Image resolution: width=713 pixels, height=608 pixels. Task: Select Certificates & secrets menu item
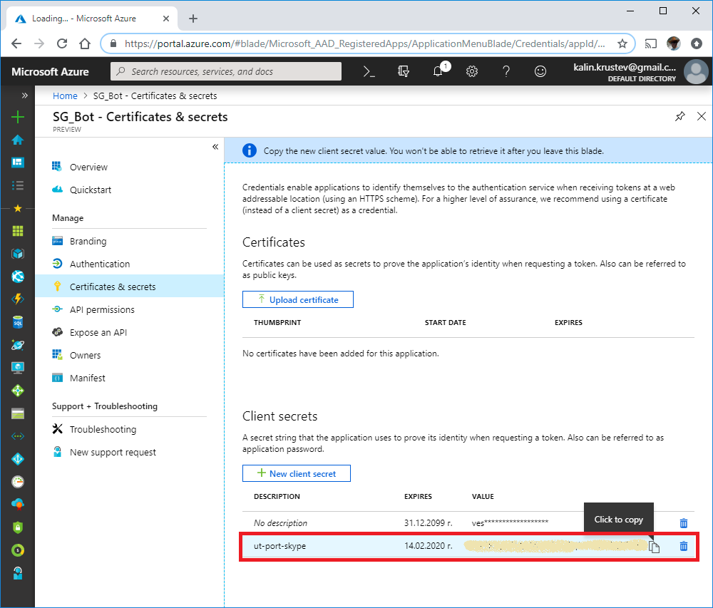point(130,287)
